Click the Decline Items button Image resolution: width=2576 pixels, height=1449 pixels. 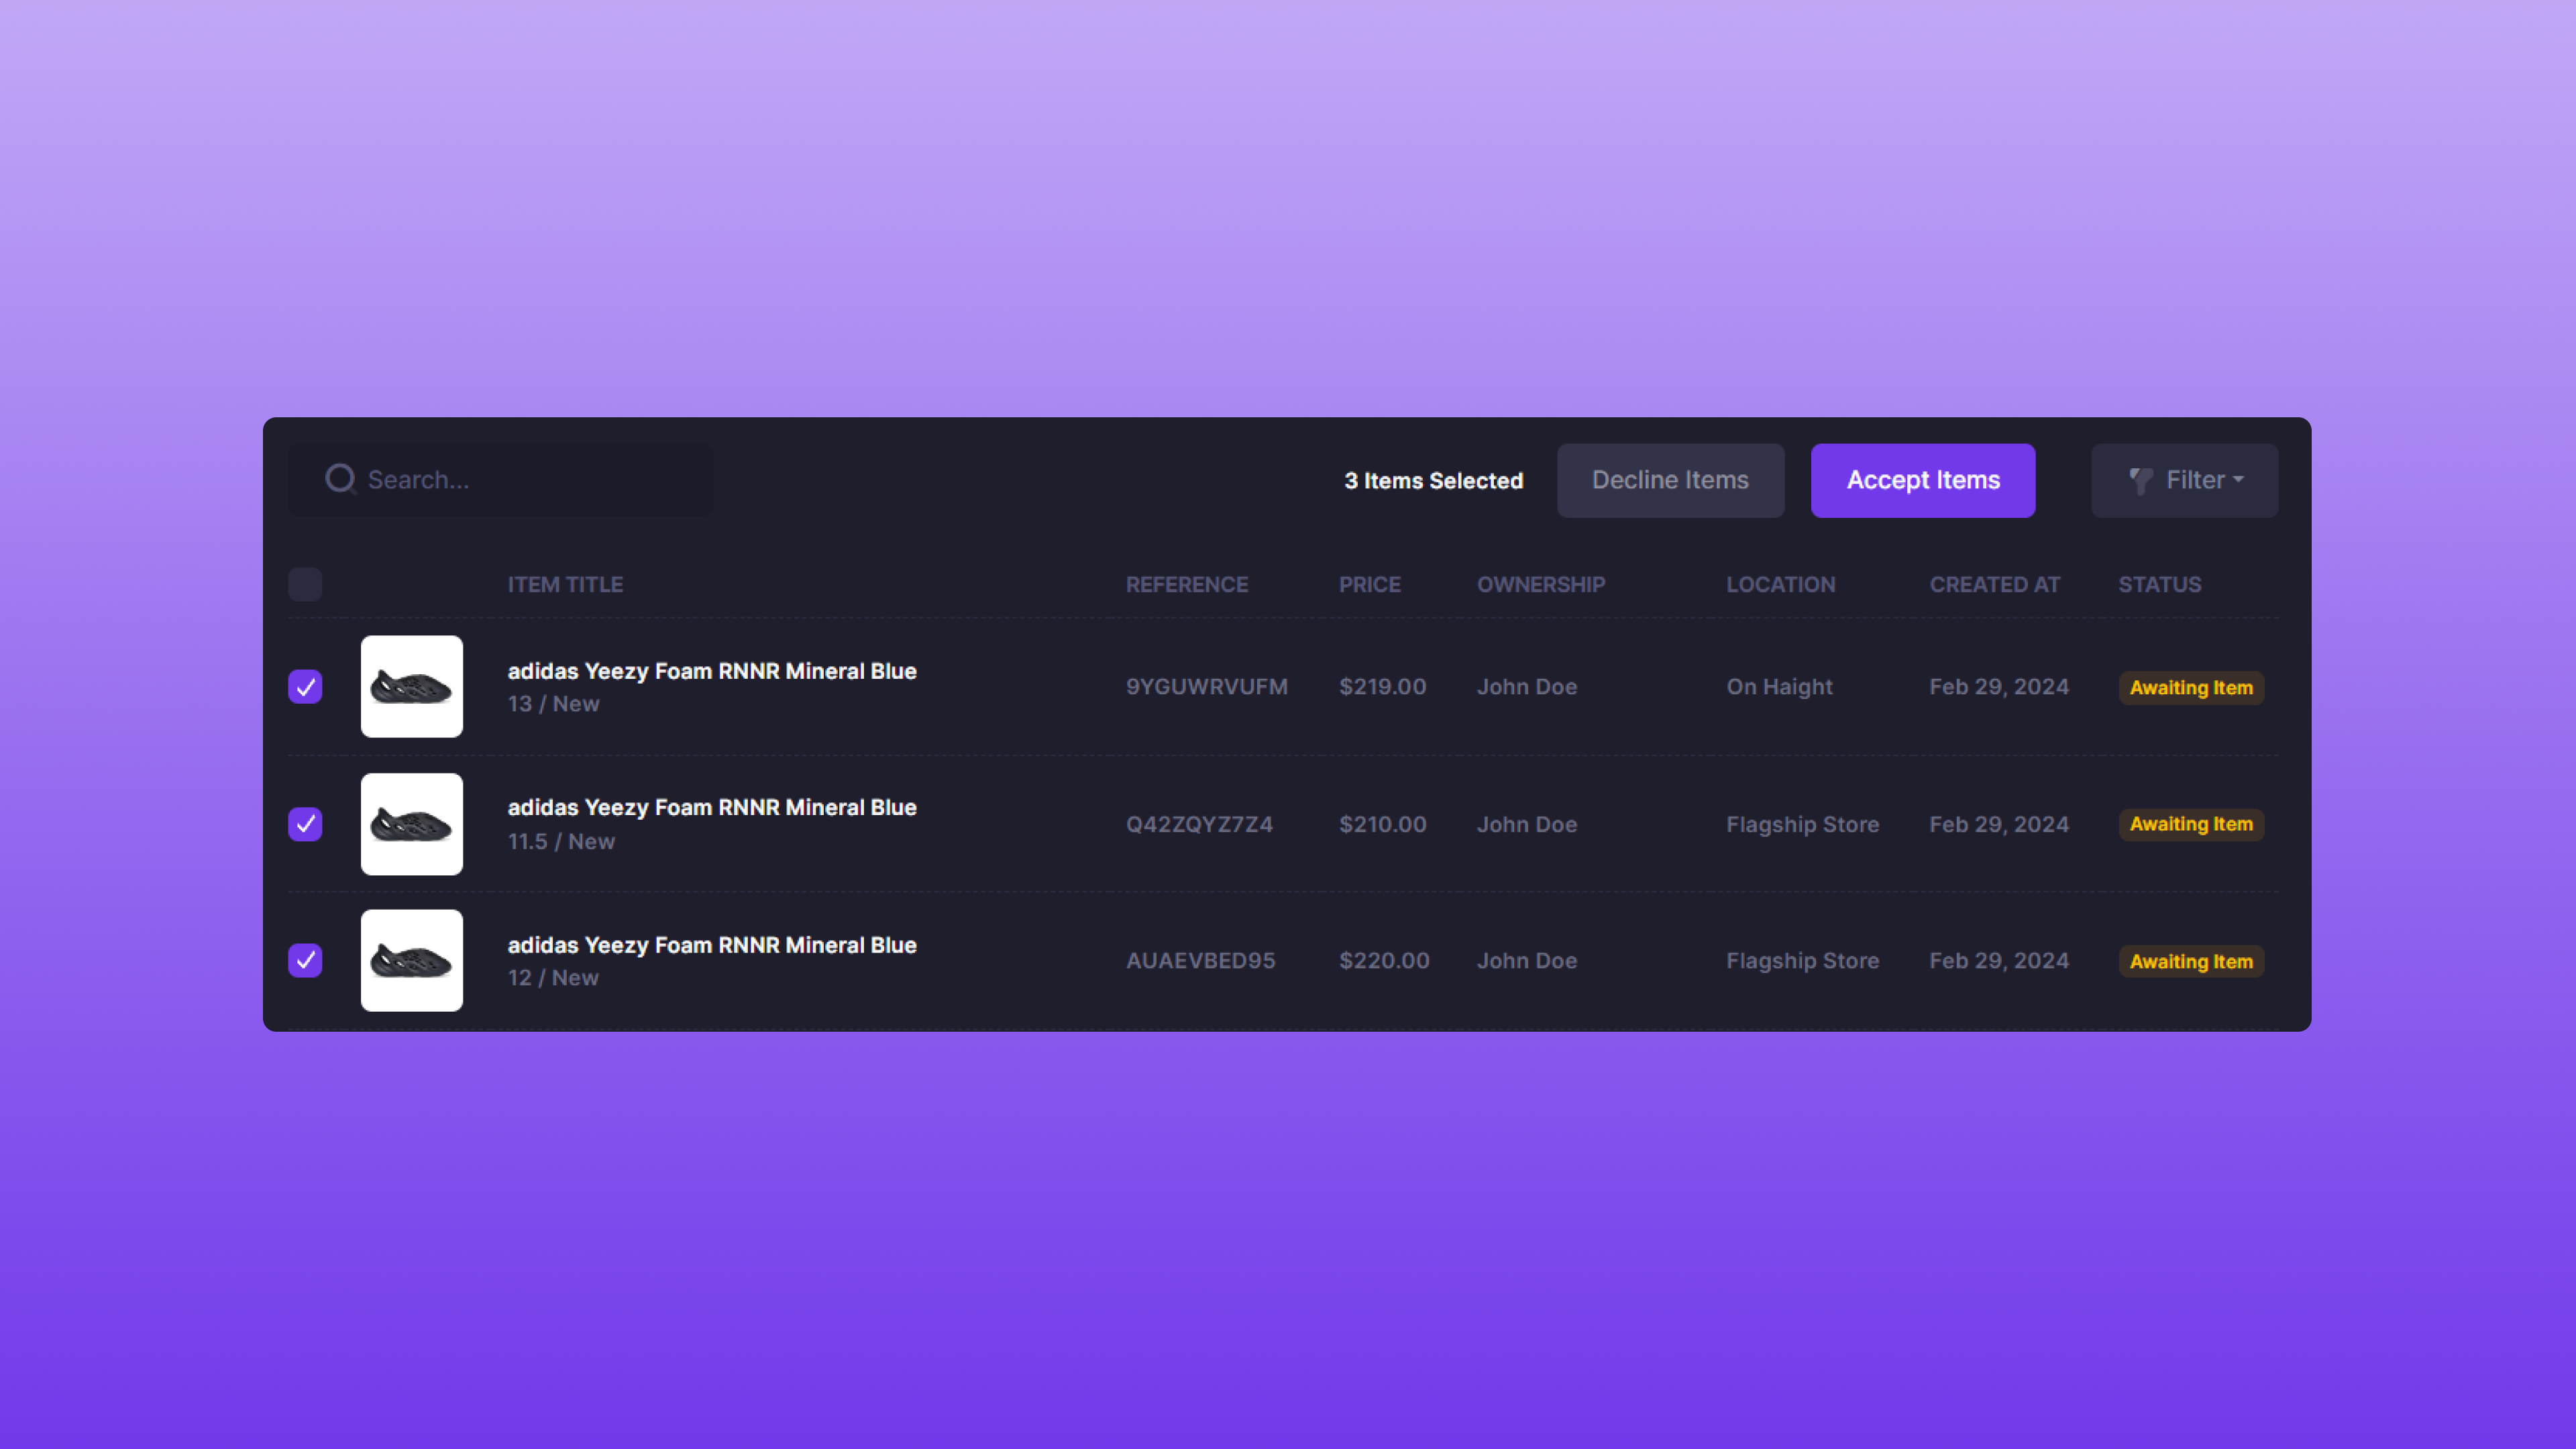click(x=1670, y=480)
